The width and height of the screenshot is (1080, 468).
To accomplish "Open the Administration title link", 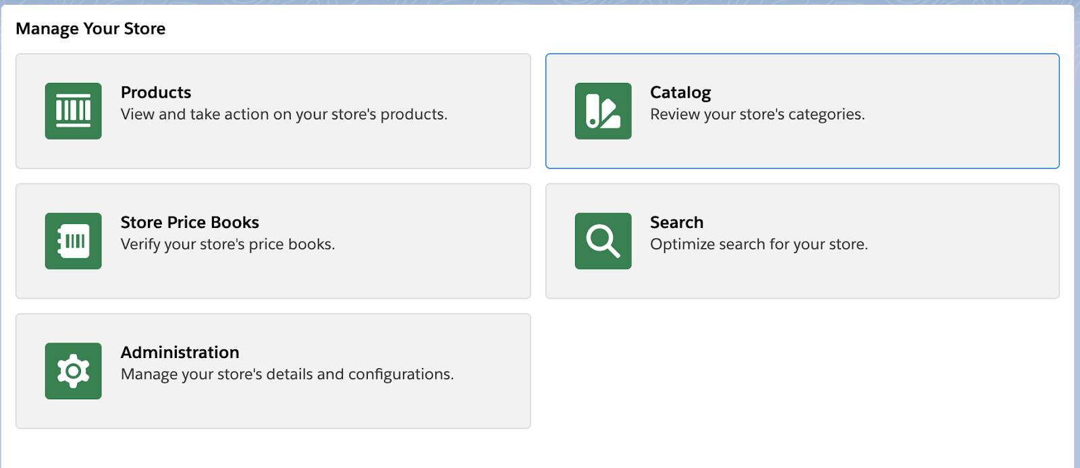I will 180,353.
